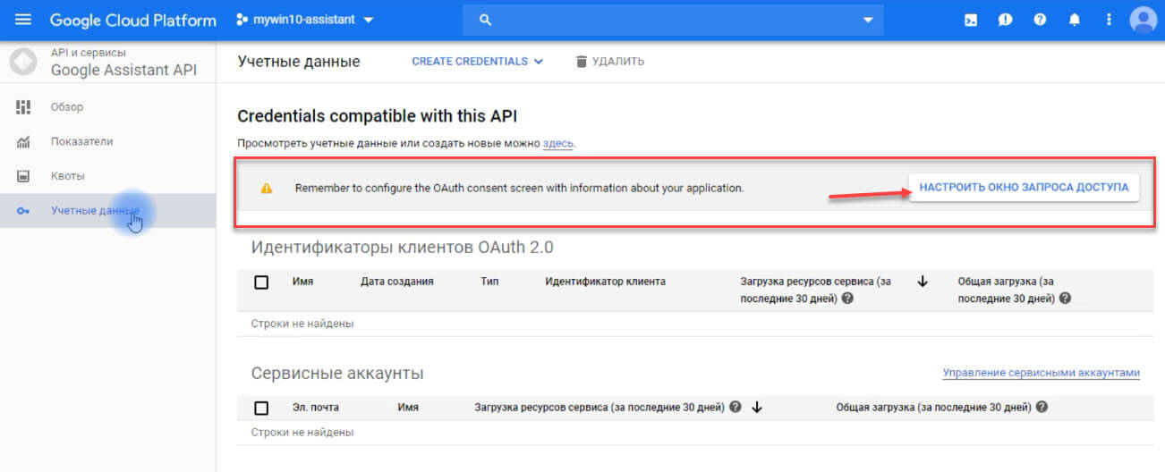Activate Cloud Shell terminal icon

point(971,20)
